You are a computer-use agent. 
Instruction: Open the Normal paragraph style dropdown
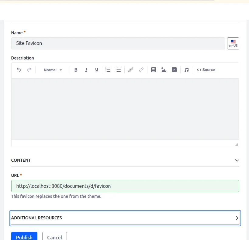click(x=53, y=70)
